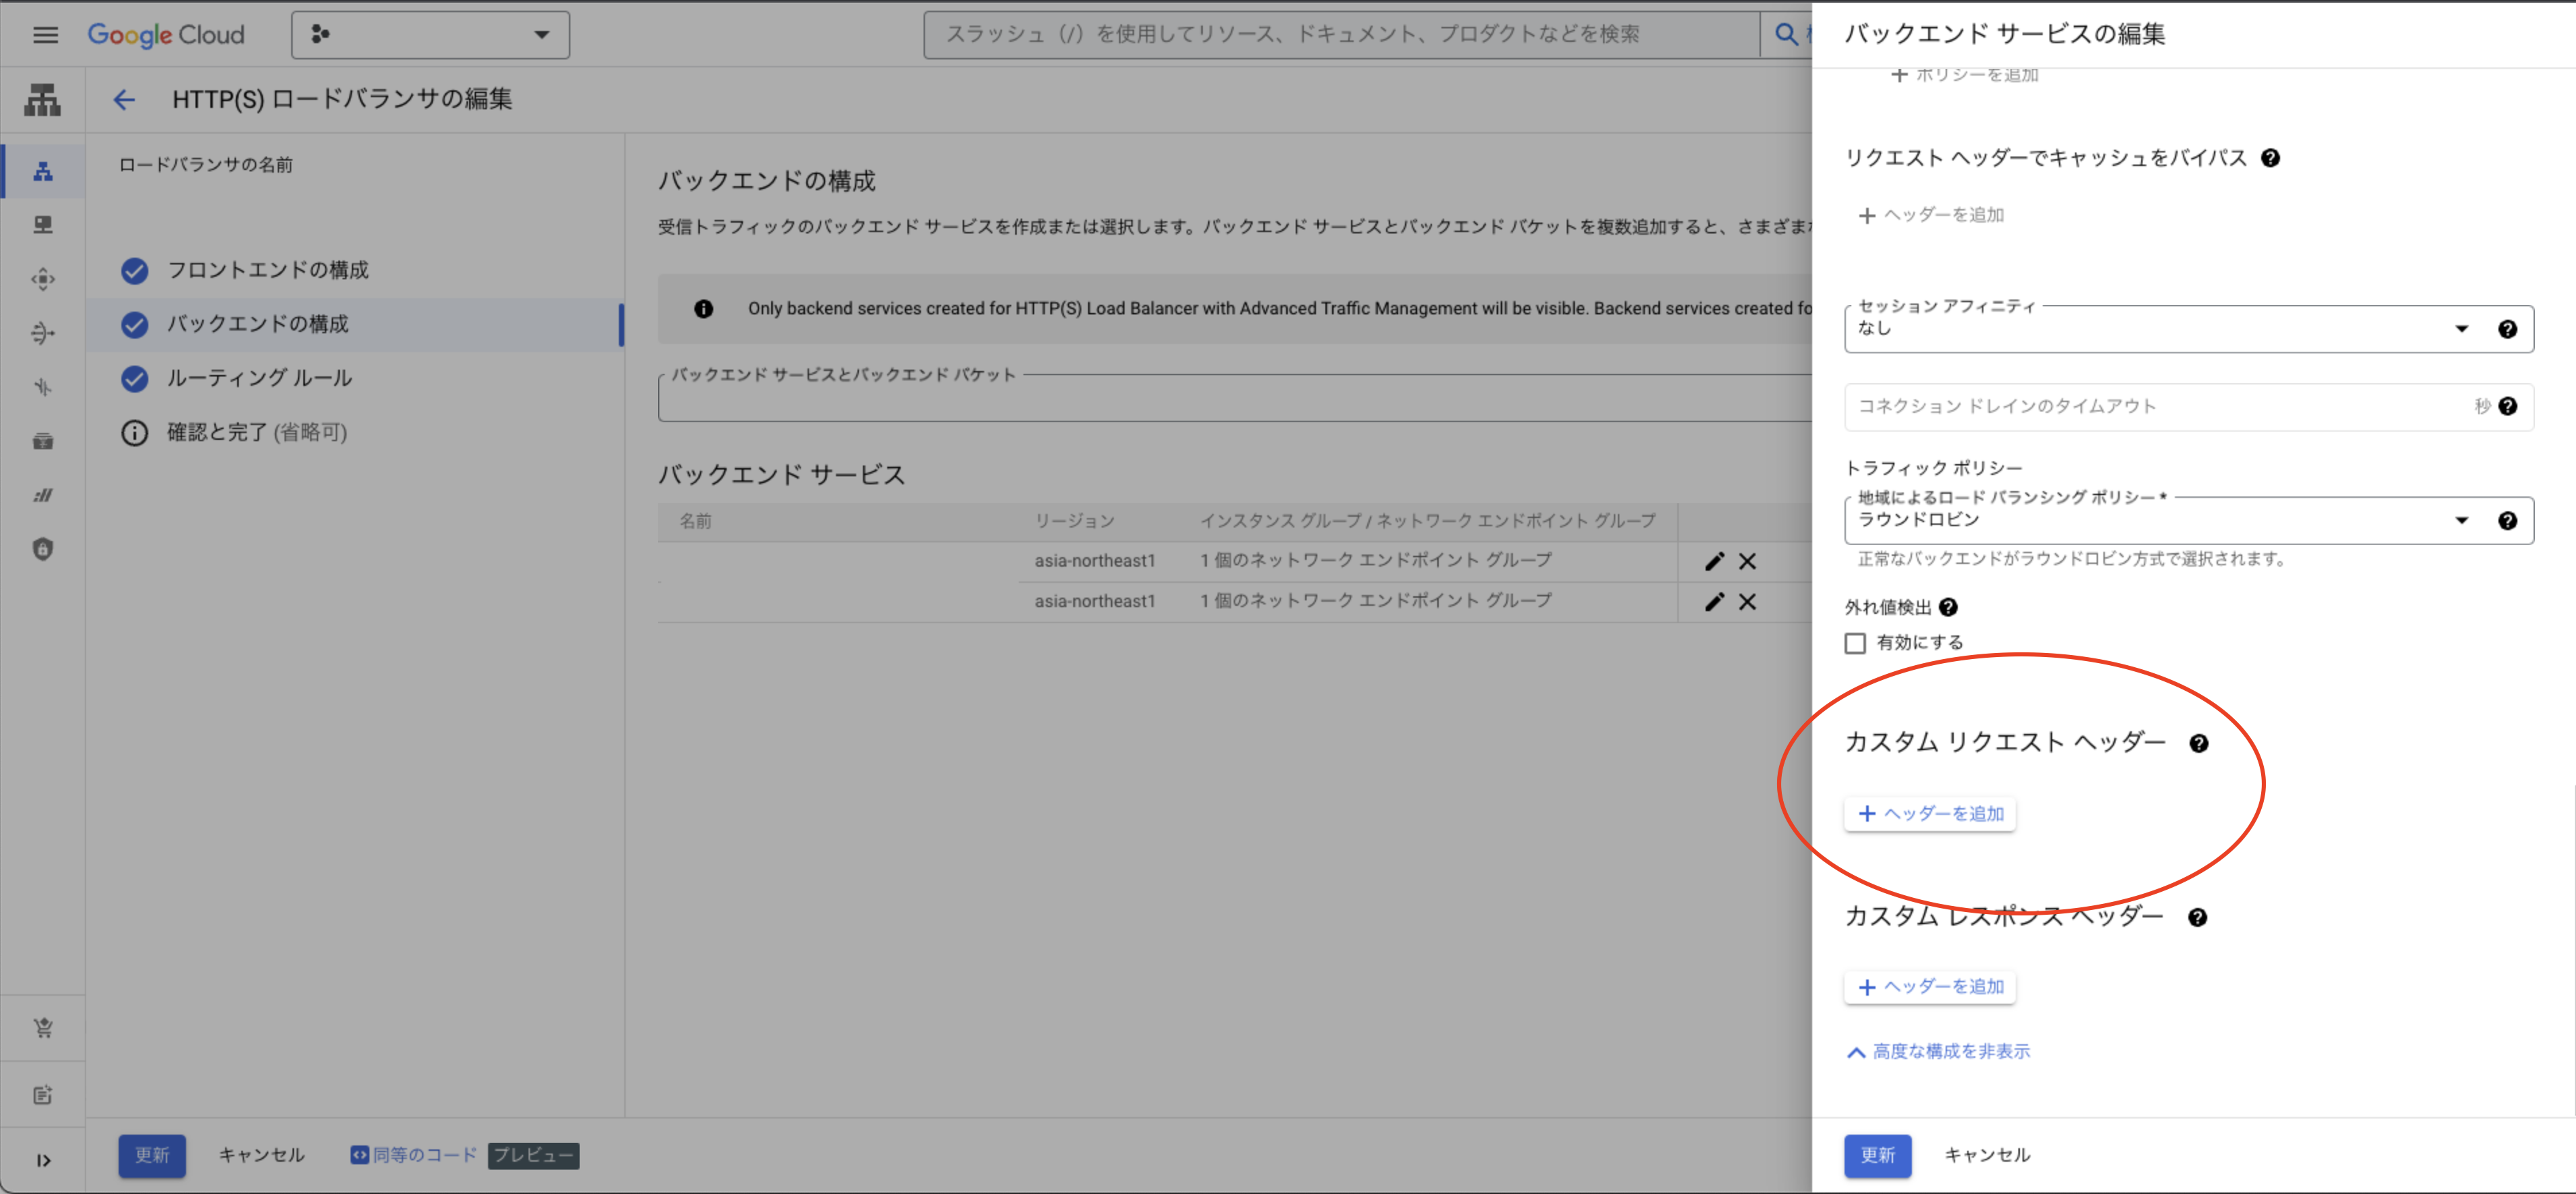The height and width of the screenshot is (1194, 2576).
Task: Click the バックエンドの構成 step check mark
Action: coord(135,324)
